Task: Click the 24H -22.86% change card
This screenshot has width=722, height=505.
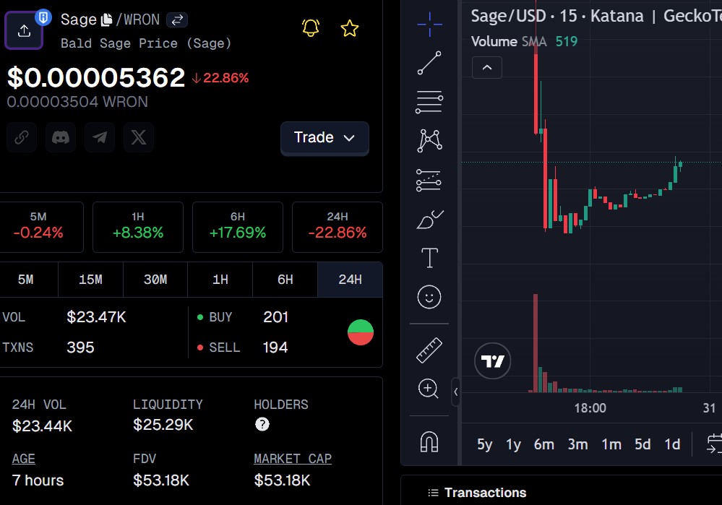Action: (x=338, y=227)
